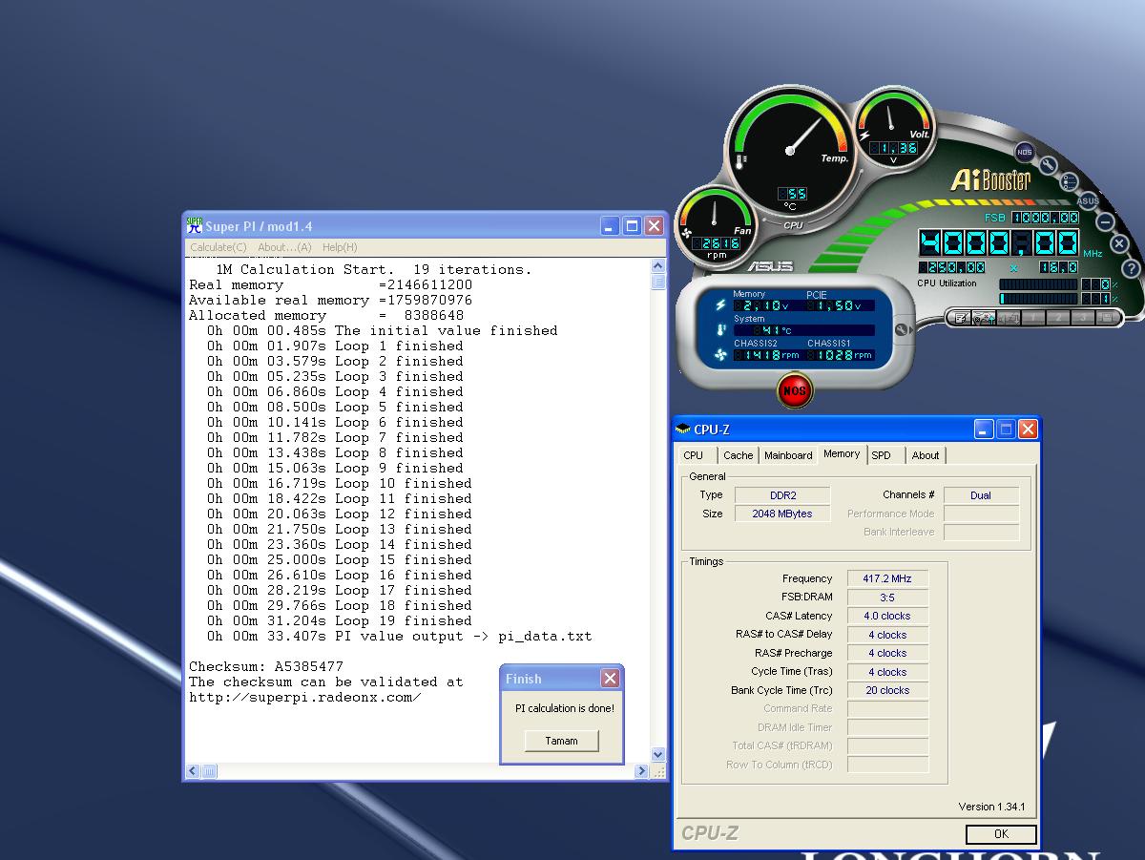The height and width of the screenshot is (860, 1145).
Task: Click the http://superpi.radeonx.com/ text
Action: click(305, 697)
